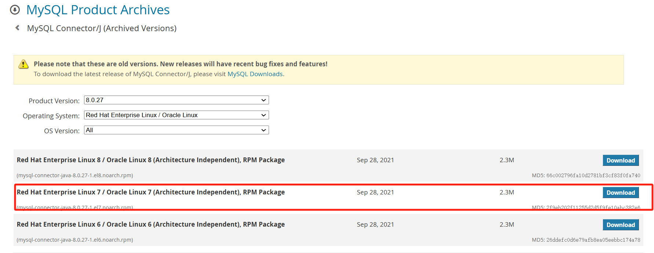Click the back arrow beside MySQL Connector/J
Viewport: 654px width, 253px height.
pyautogui.click(x=17, y=28)
